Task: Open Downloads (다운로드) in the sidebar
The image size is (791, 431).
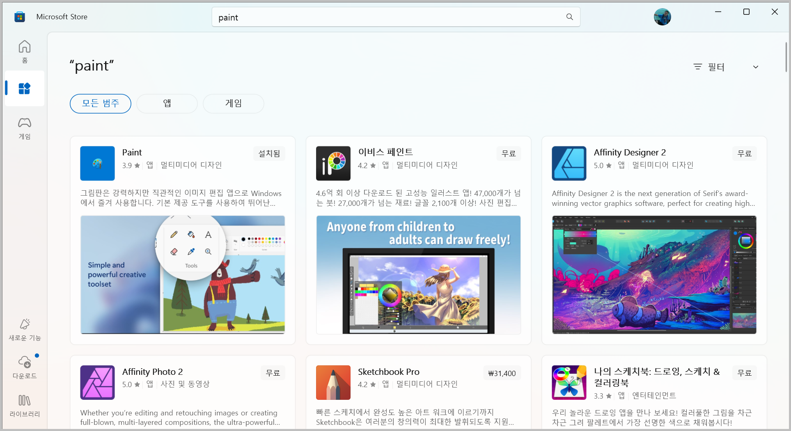Action: pos(25,367)
